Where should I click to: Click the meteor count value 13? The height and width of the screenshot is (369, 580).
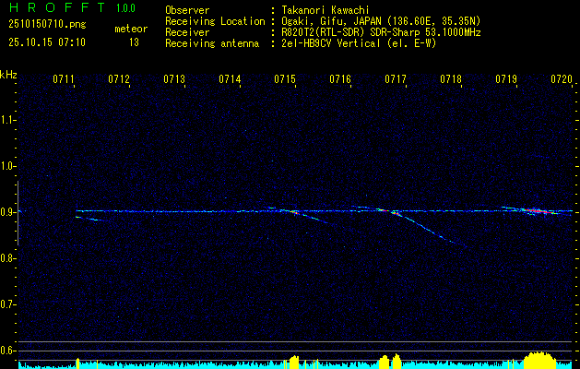pos(134,42)
